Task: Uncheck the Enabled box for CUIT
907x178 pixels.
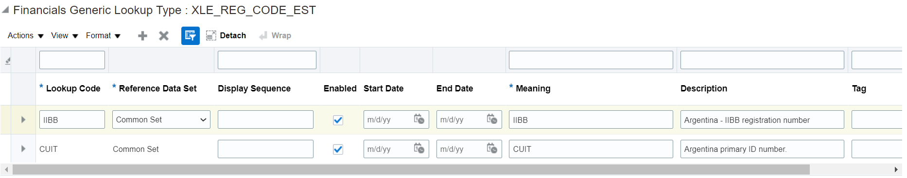Action: (x=338, y=149)
